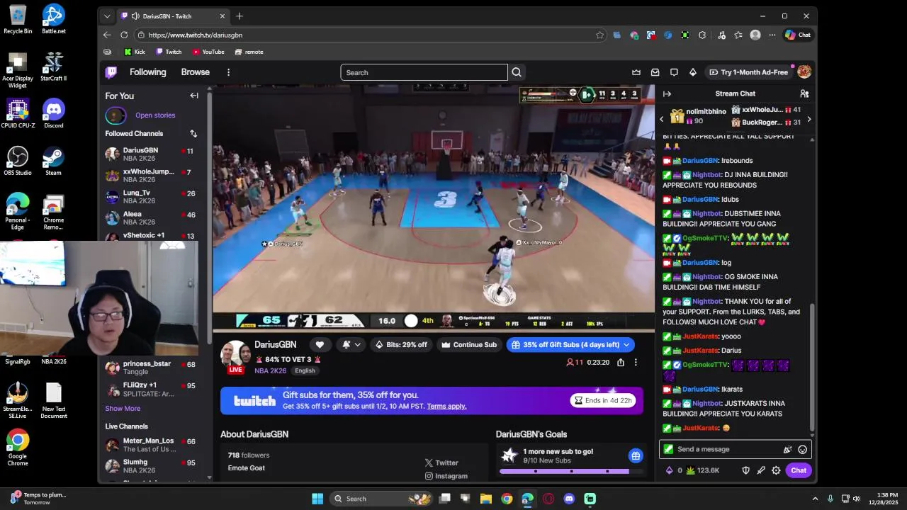The image size is (907, 510).
Task: Open Terms apply link
Action: click(x=446, y=407)
